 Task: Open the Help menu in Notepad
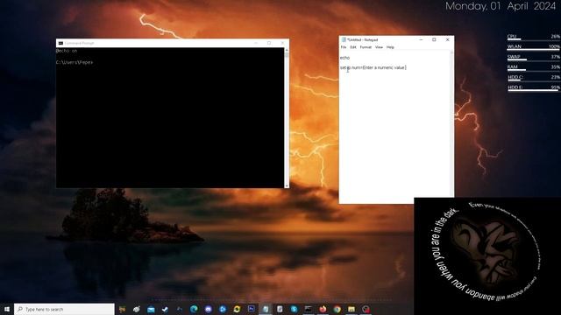click(390, 47)
